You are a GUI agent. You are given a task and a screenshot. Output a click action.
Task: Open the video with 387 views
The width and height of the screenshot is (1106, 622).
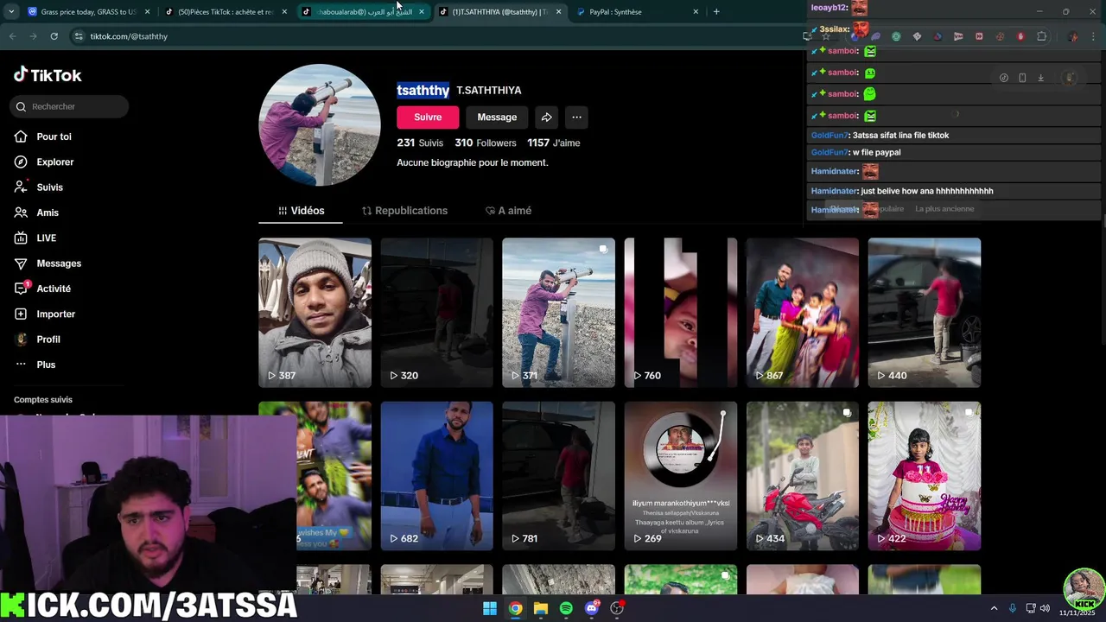coord(315,313)
